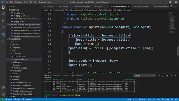Screen dimensions: 179x101
Task: Click the Explorer more actions ellipsis
Action: 38,6
